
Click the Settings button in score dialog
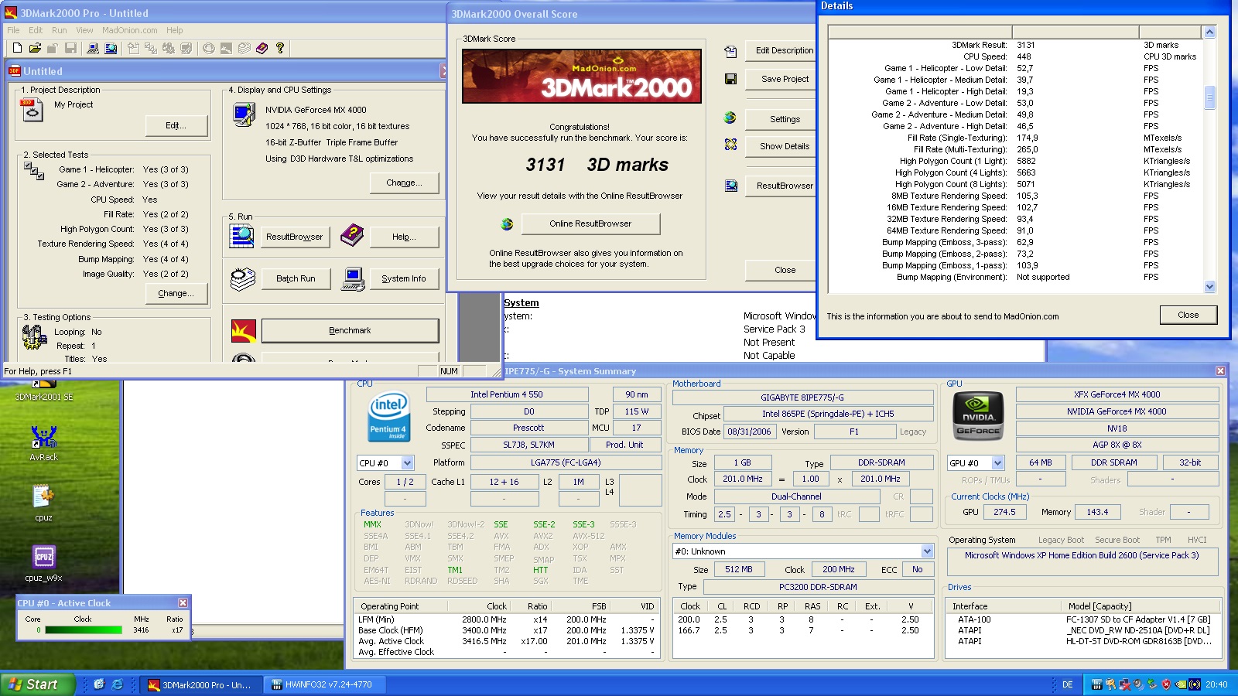tap(781, 119)
